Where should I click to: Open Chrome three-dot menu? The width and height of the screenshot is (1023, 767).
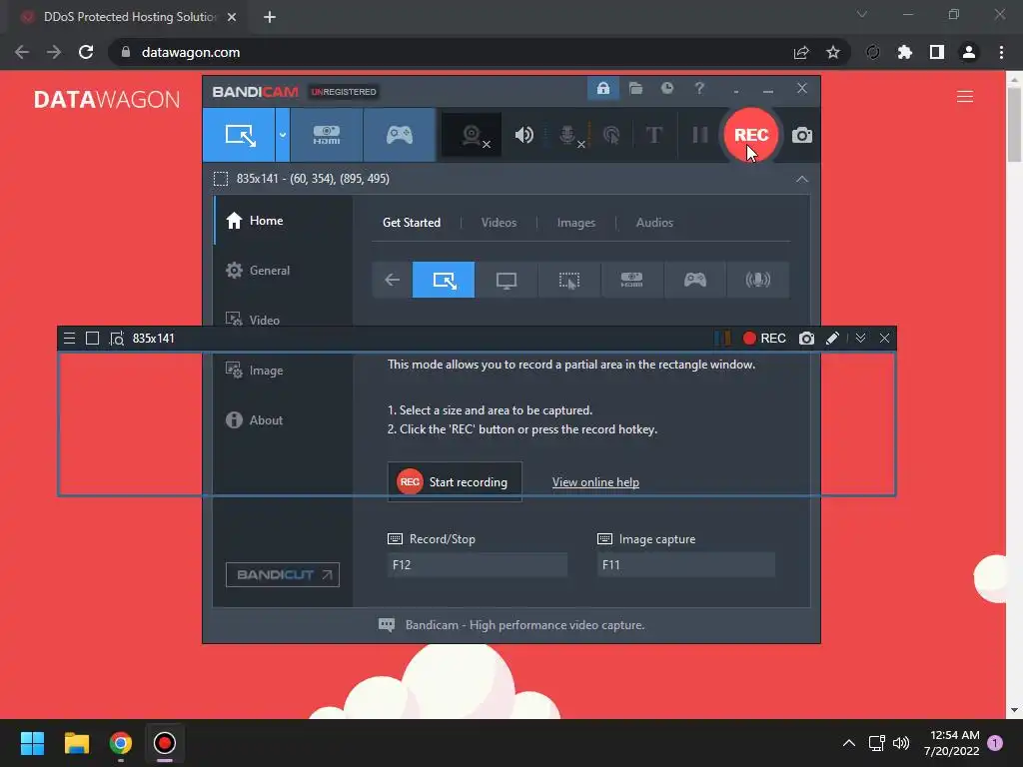click(1001, 52)
